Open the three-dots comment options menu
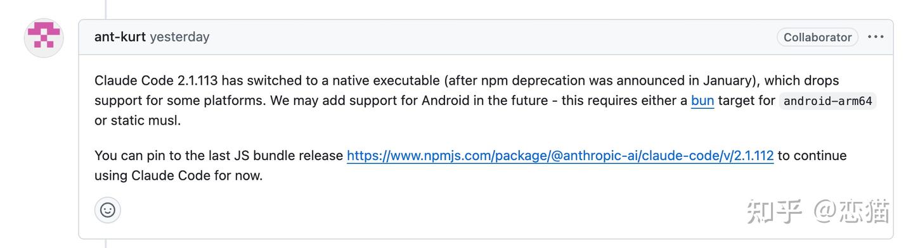The image size is (913, 248). coord(876,37)
